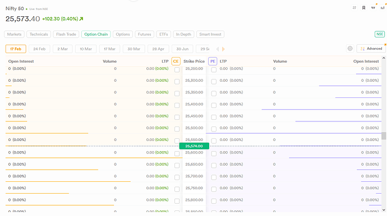Screen dimensions: 387x216
Task: Tick the PE checkbox for strike 25,700.00
Action: pyautogui.click(x=214, y=177)
